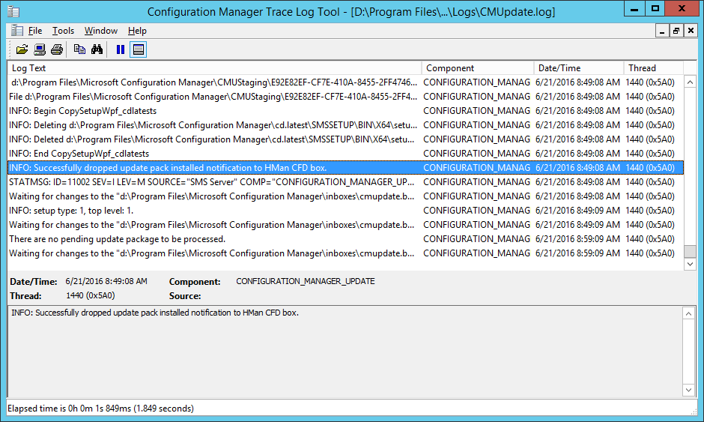
Task: Click the details pane scroll down arrow
Action: pos(688,390)
